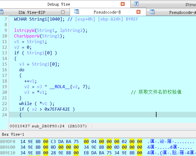Click the sub_2B0F90:24 location in status bar

coord(49,126)
